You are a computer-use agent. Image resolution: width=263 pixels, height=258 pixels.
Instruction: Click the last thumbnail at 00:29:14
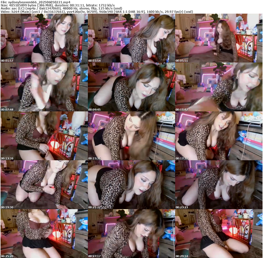pyautogui.click(x=219, y=234)
